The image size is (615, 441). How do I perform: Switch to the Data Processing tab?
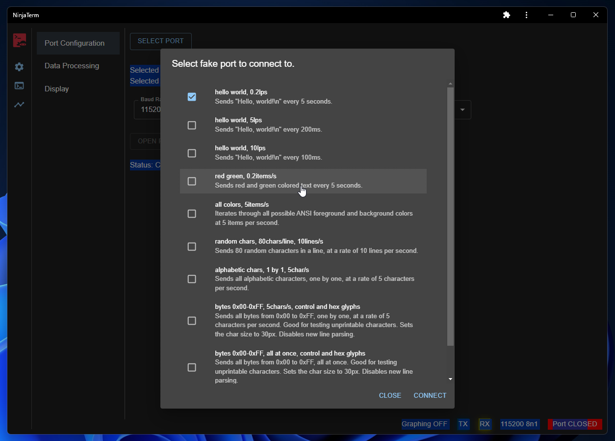coord(72,66)
